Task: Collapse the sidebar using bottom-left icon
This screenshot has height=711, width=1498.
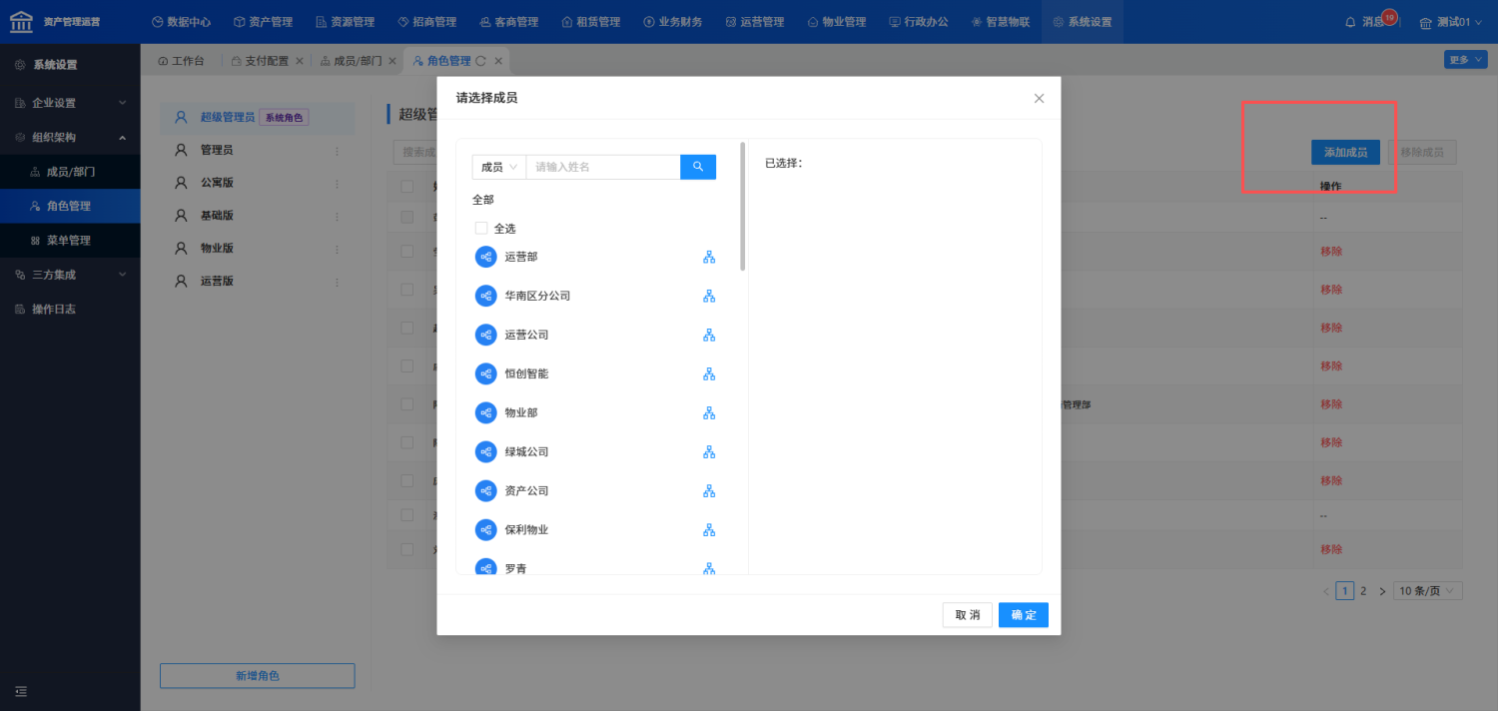Action: point(20,691)
